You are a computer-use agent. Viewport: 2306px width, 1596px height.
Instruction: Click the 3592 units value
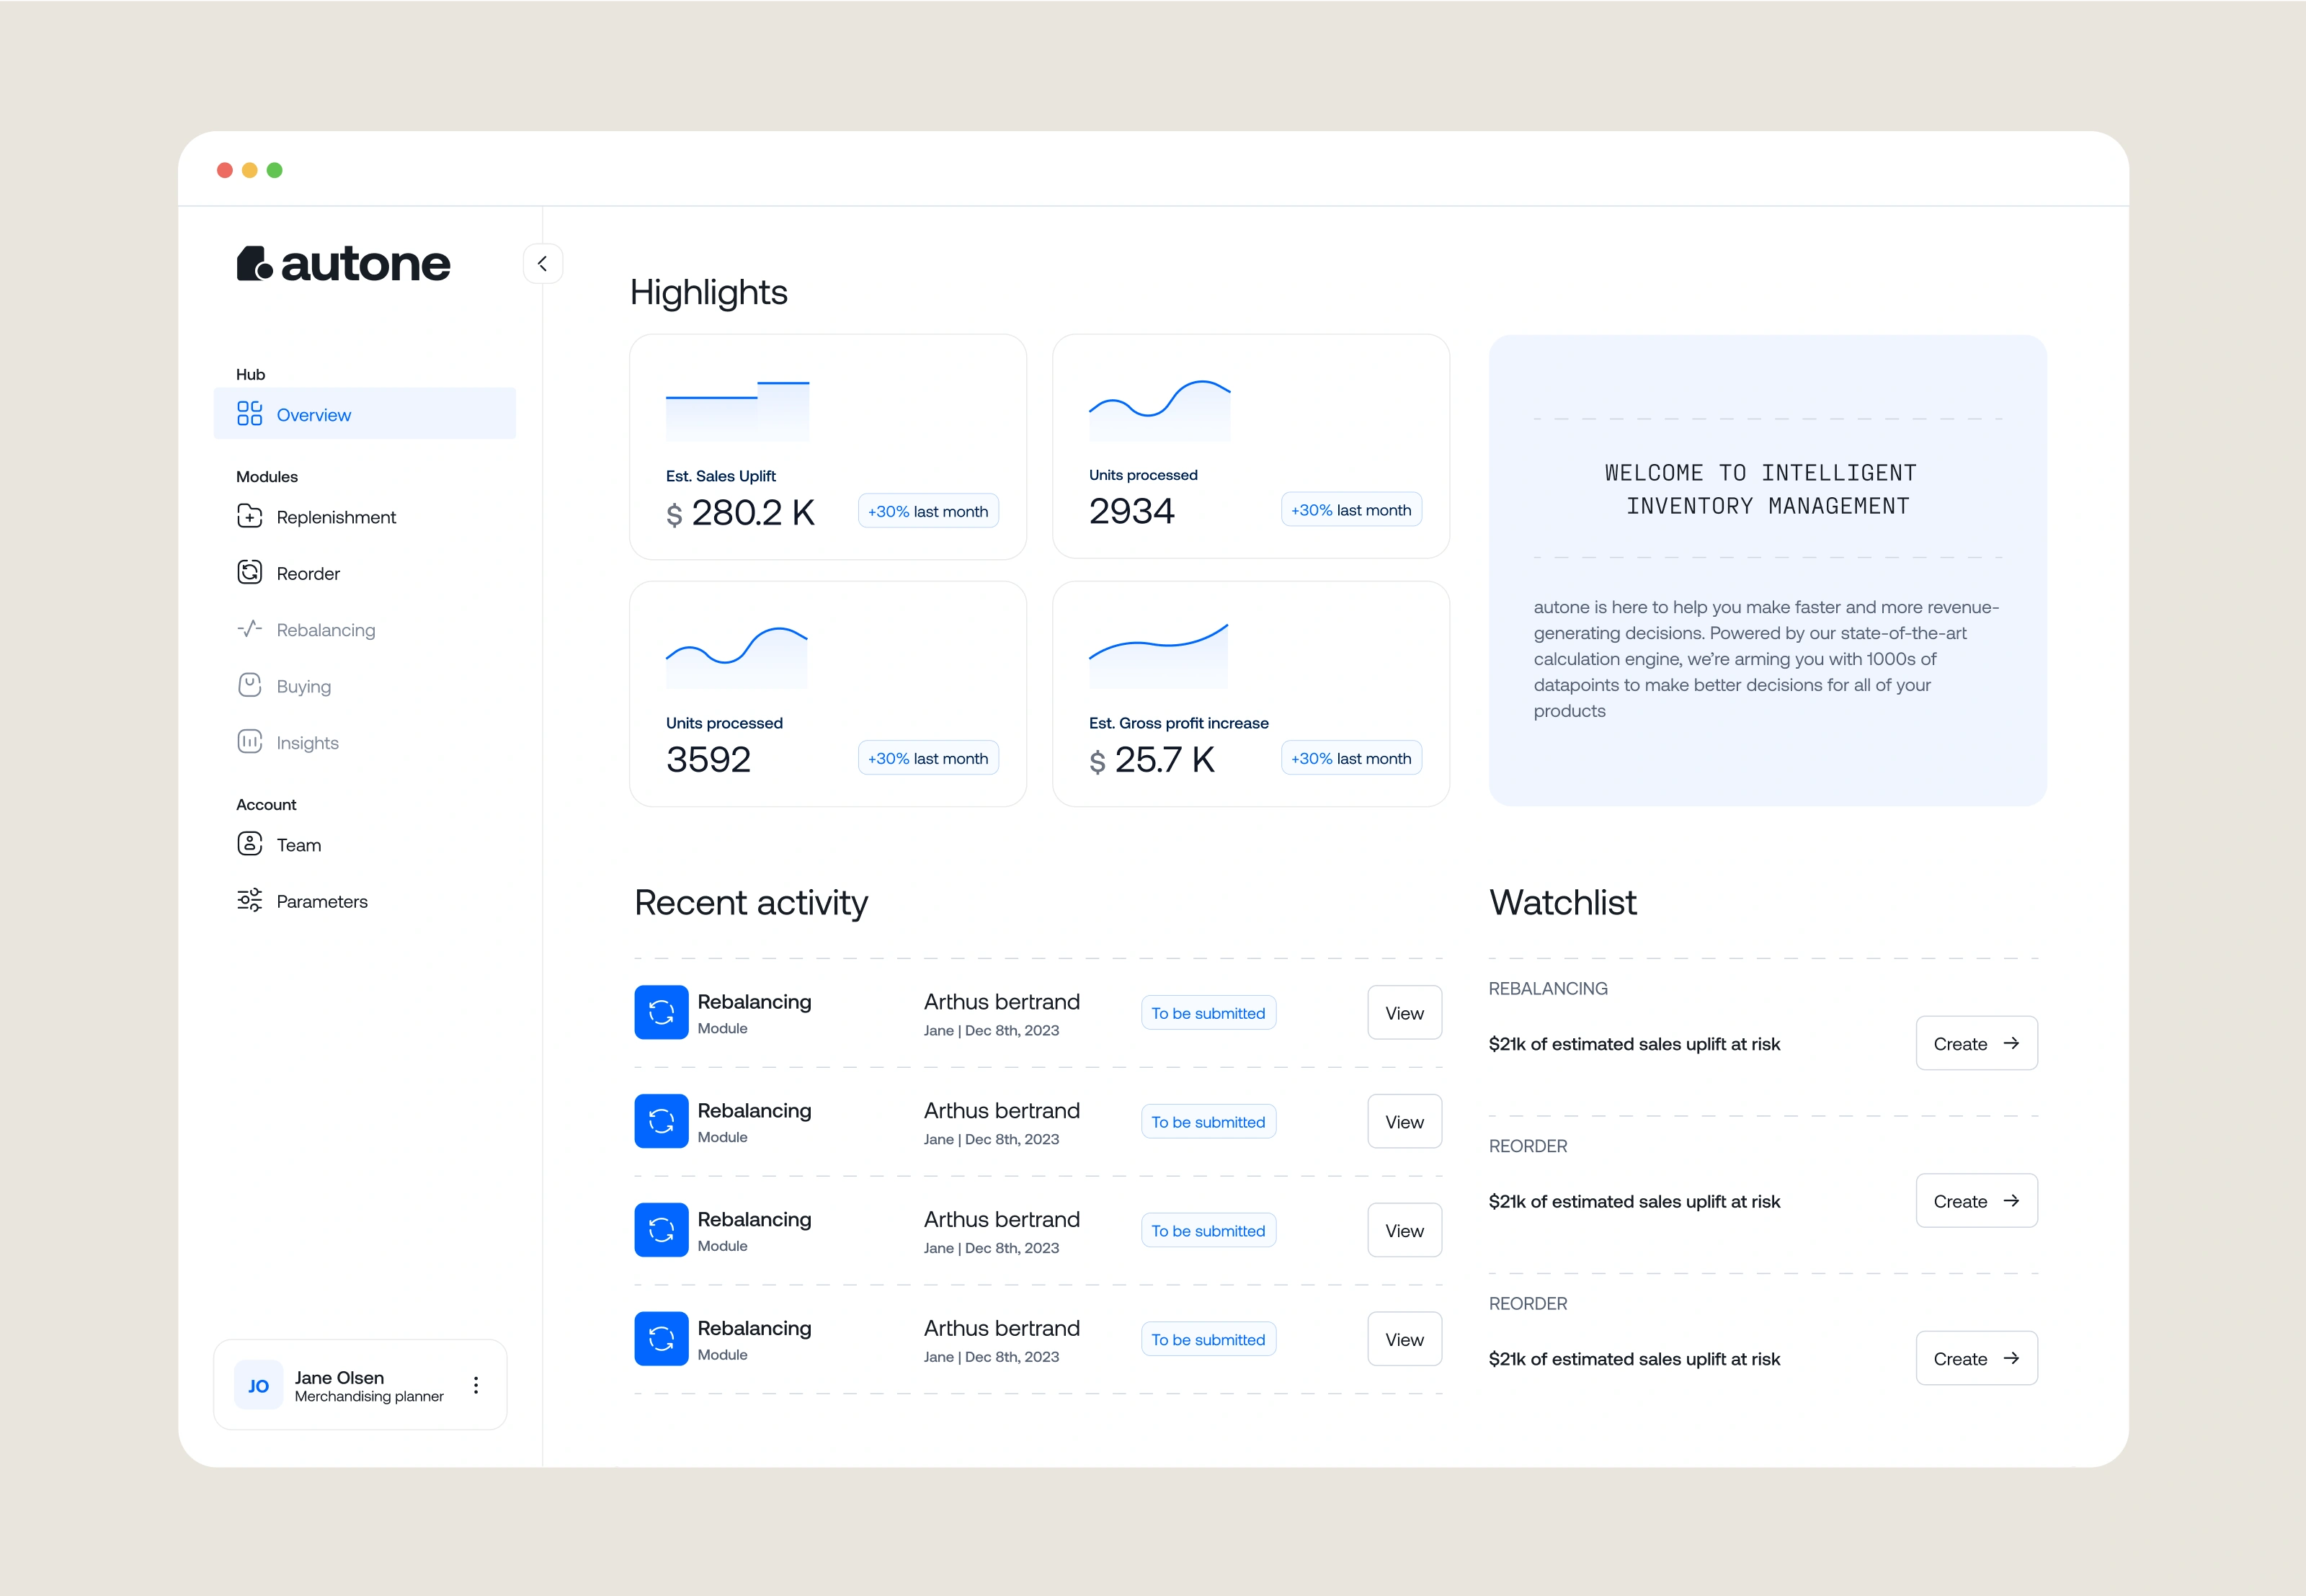(x=708, y=760)
